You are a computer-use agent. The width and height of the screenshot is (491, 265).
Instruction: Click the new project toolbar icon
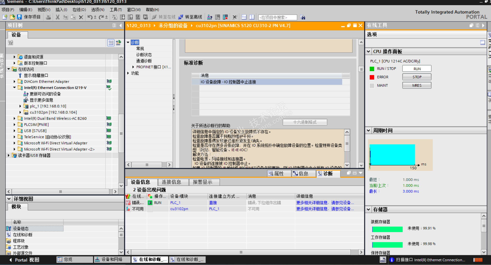pyautogui.click(x=5, y=17)
